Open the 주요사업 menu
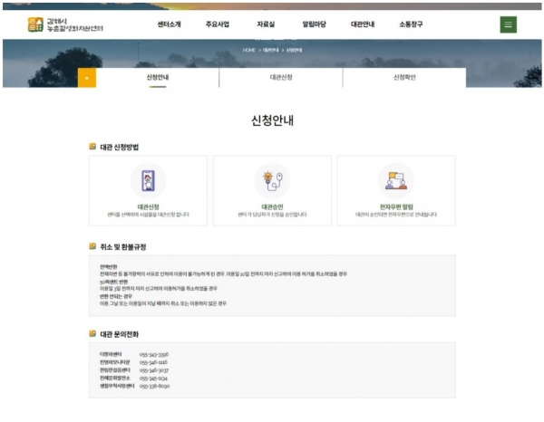Viewport: 544px width, 422px height. [x=218, y=24]
